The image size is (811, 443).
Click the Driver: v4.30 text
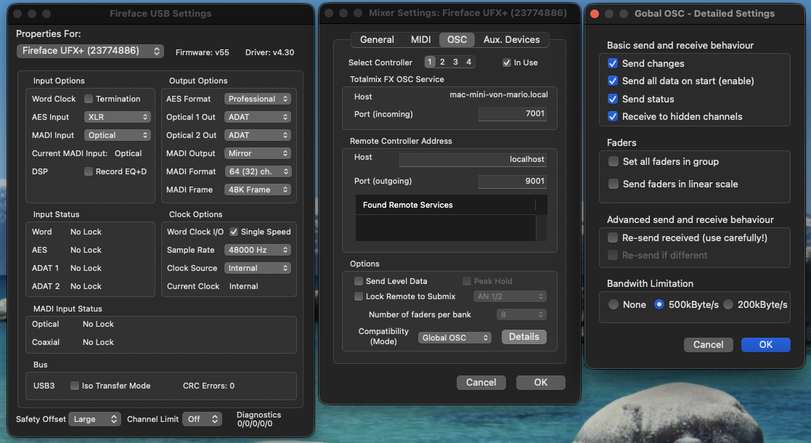pos(269,52)
